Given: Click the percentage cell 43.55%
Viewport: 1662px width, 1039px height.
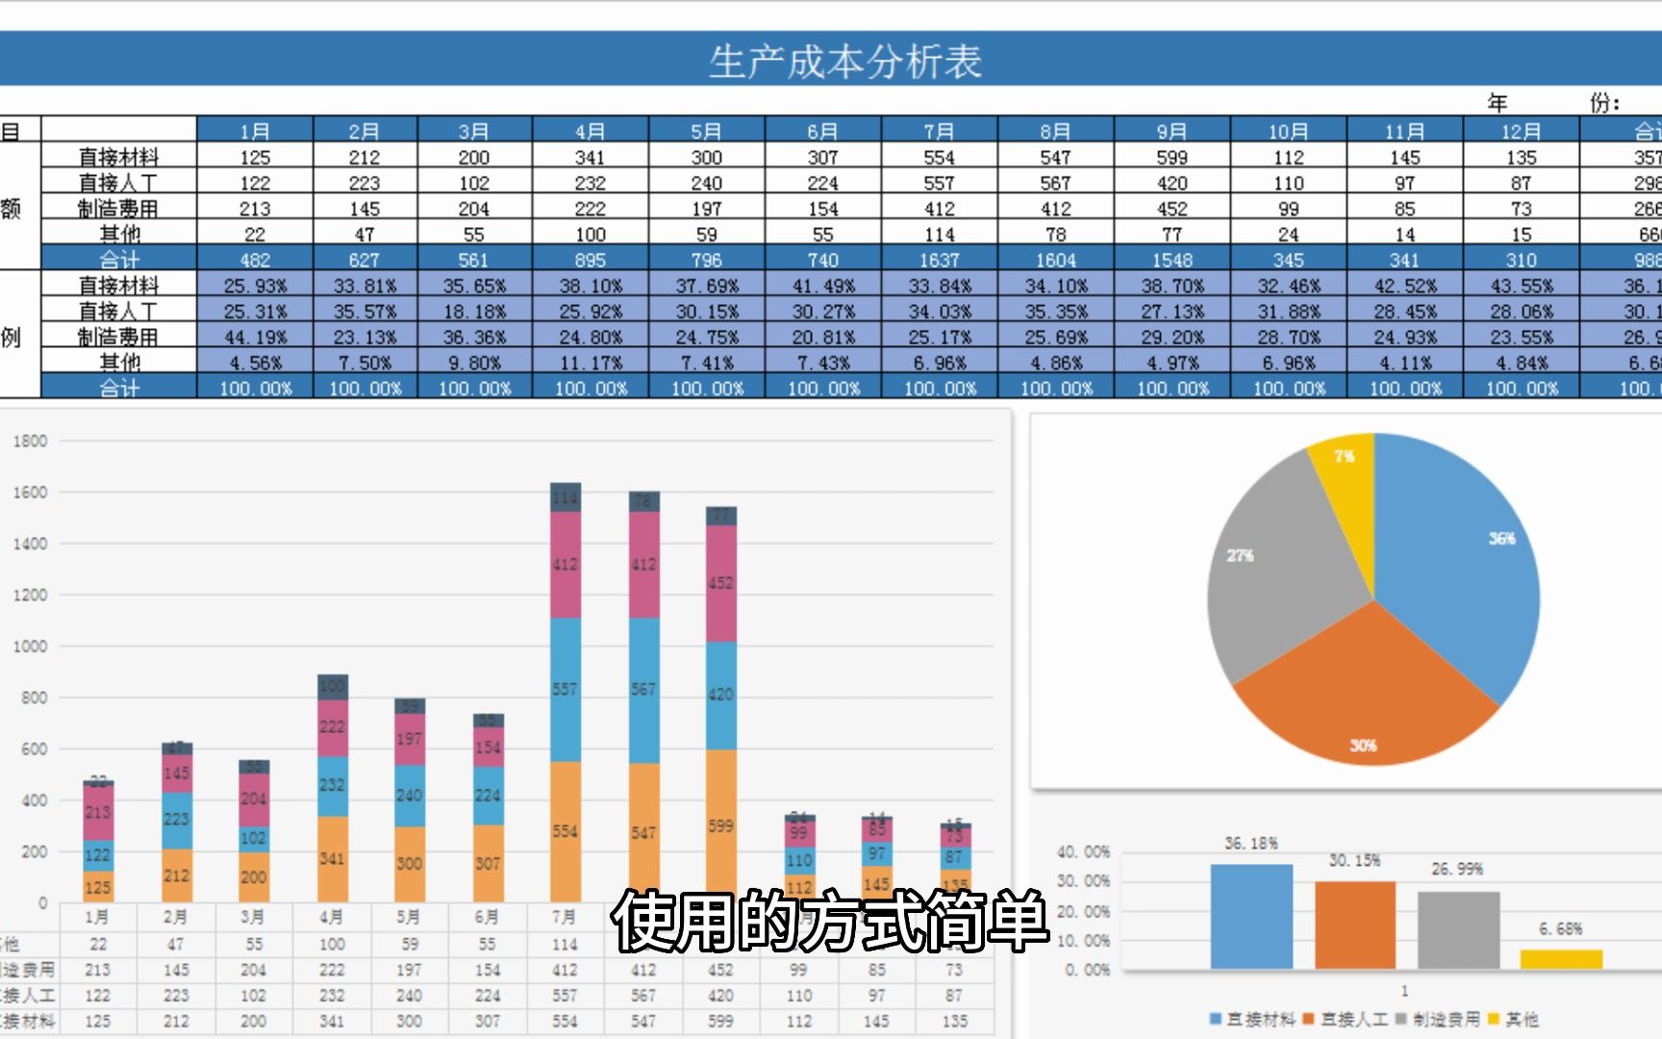Looking at the screenshot, I should coord(1521,286).
